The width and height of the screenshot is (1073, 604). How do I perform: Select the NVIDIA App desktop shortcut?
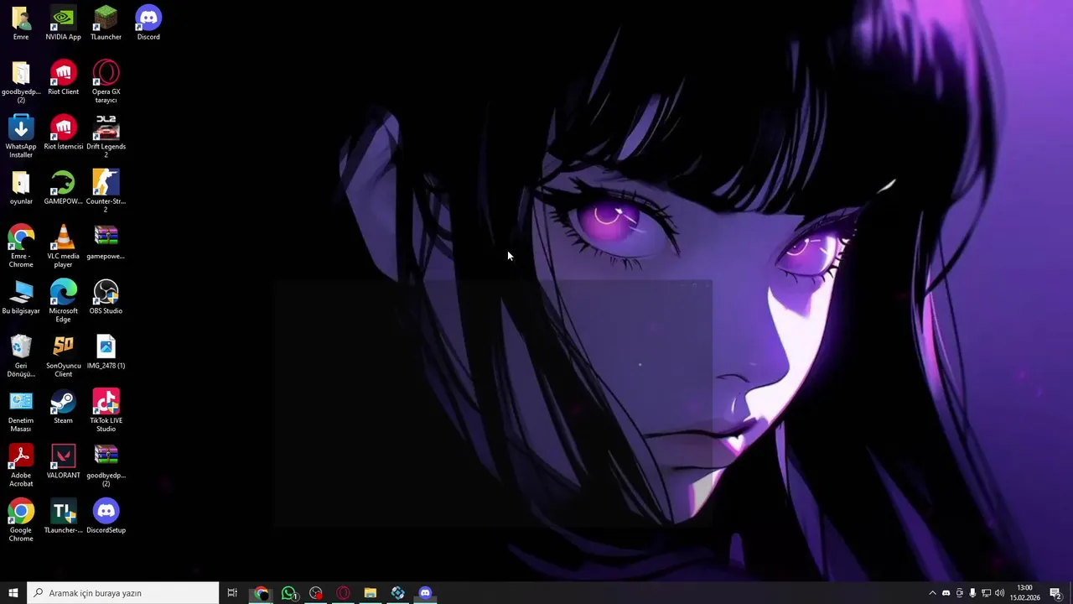(63, 23)
